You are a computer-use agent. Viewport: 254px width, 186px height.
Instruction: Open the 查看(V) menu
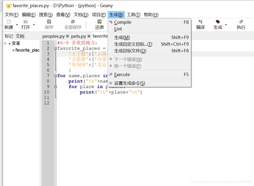pyautogui.click(x=63, y=15)
